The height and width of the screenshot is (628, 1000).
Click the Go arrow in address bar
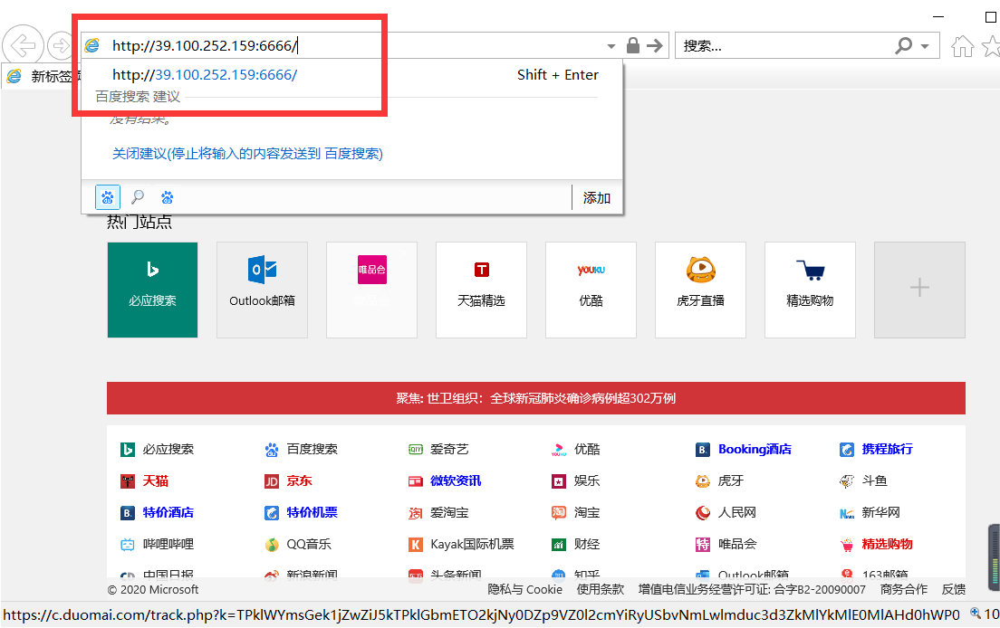[x=654, y=45]
